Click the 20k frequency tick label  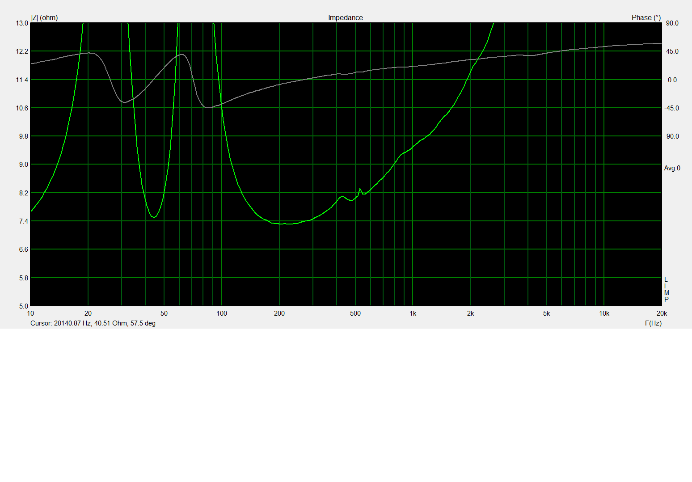coord(661,313)
